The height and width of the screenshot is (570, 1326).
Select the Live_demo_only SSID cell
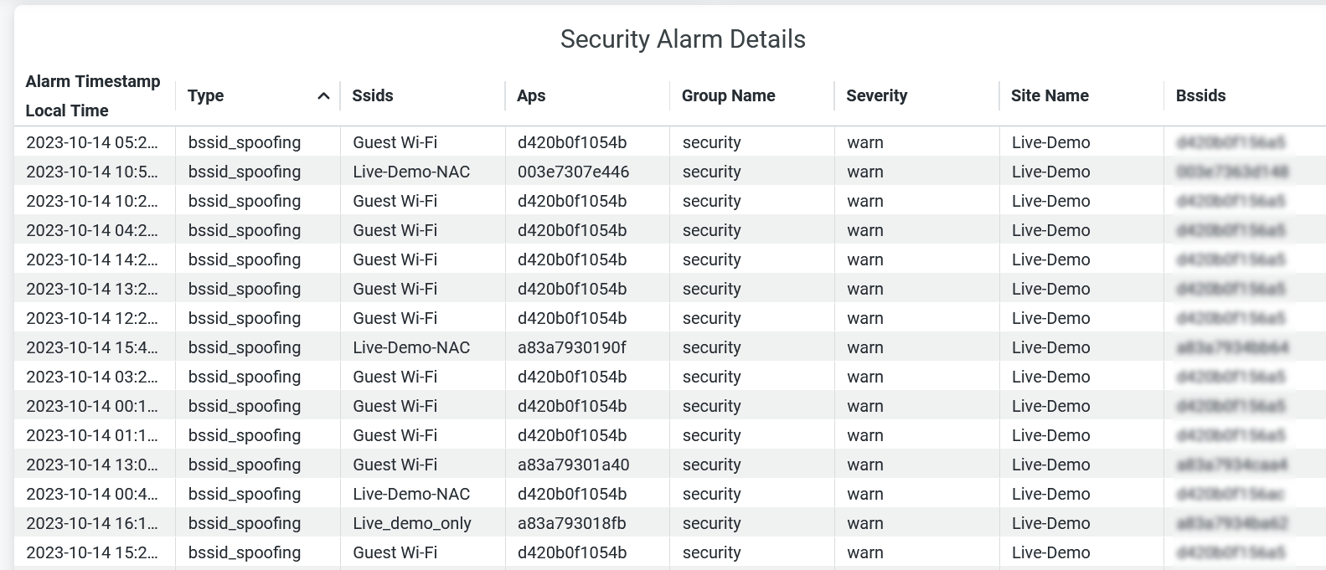[x=411, y=523]
